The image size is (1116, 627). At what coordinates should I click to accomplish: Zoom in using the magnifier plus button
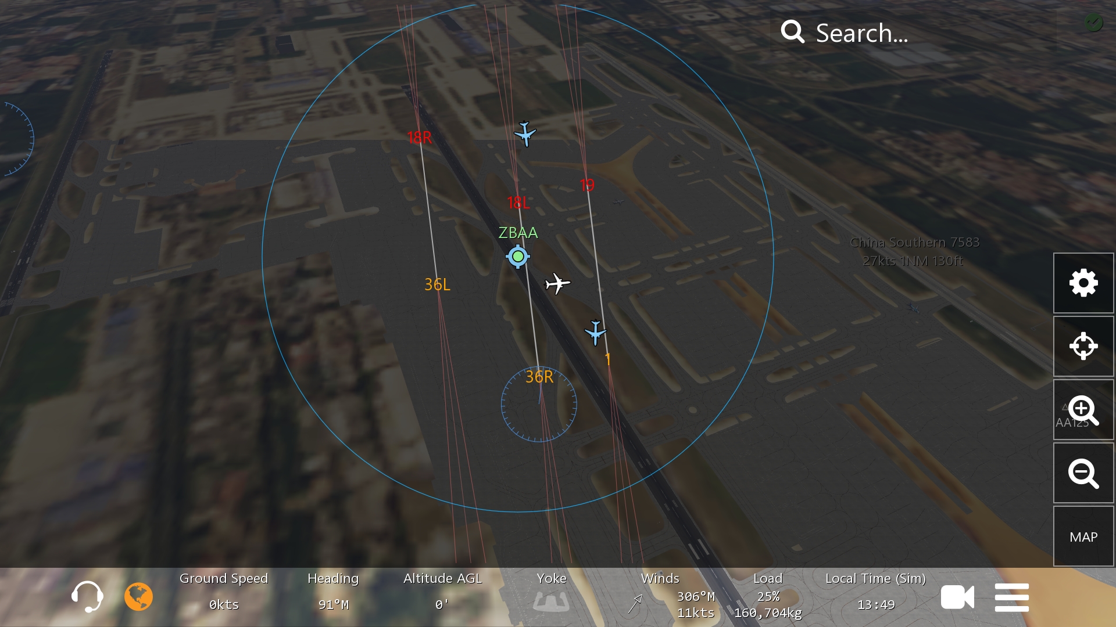[x=1083, y=410]
